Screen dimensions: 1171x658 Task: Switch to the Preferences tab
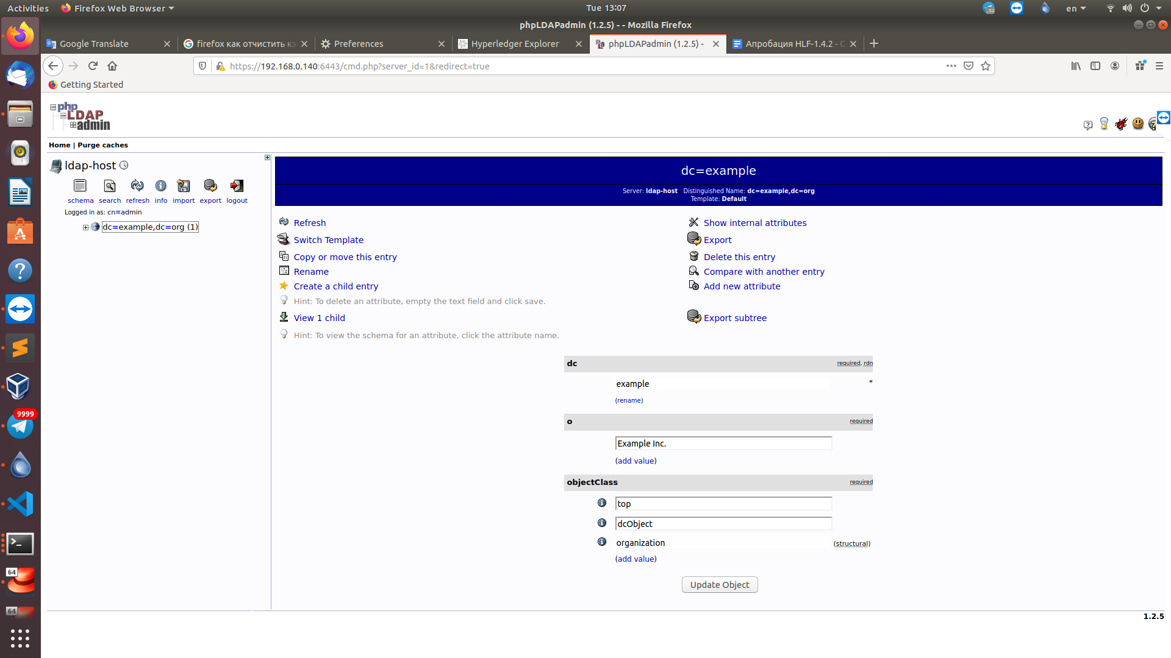pyautogui.click(x=359, y=44)
